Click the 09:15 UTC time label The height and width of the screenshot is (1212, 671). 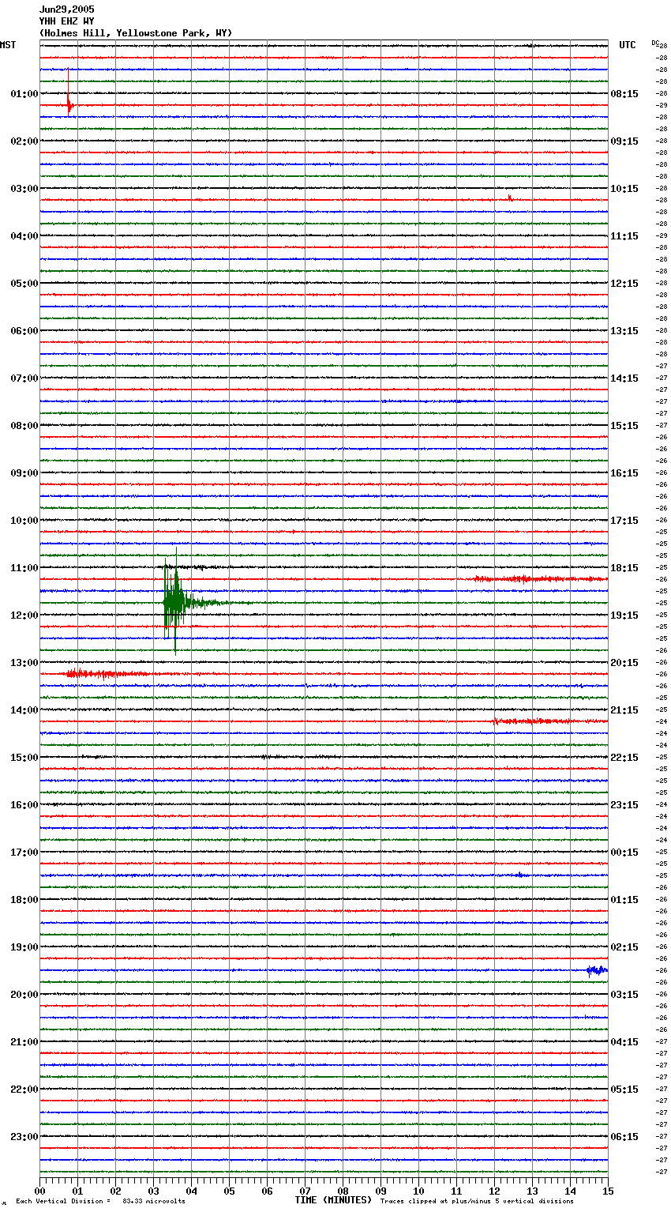pos(624,141)
